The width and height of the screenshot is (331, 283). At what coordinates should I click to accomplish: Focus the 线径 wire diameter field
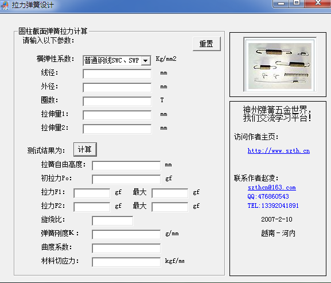click(117, 74)
